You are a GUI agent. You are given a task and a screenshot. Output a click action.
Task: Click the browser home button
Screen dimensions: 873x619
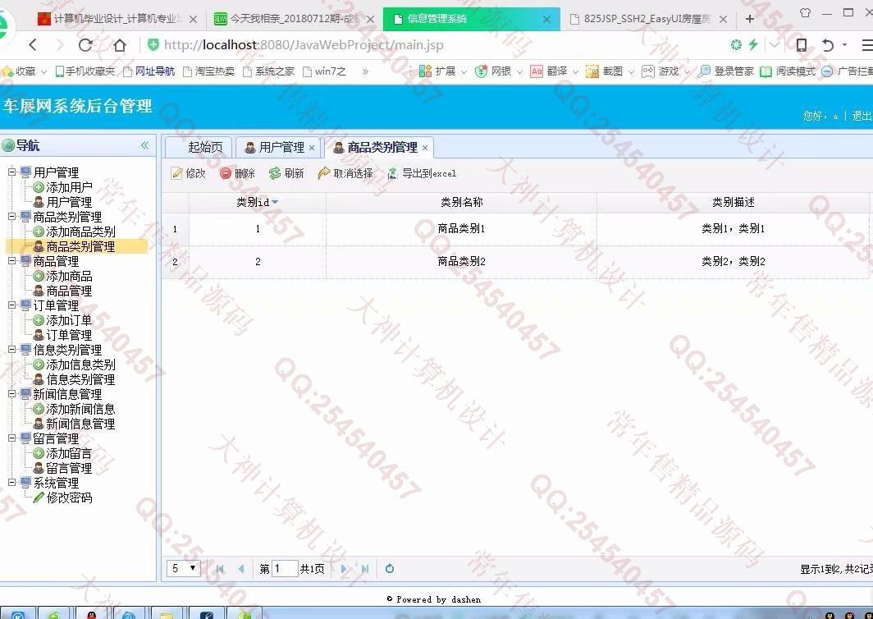tap(120, 45)
